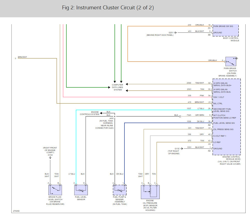Viewport: 250px width, 215px height.
Task: Click circuit number 1937 on LT BLU wire
Action: (x=189, y=108)
